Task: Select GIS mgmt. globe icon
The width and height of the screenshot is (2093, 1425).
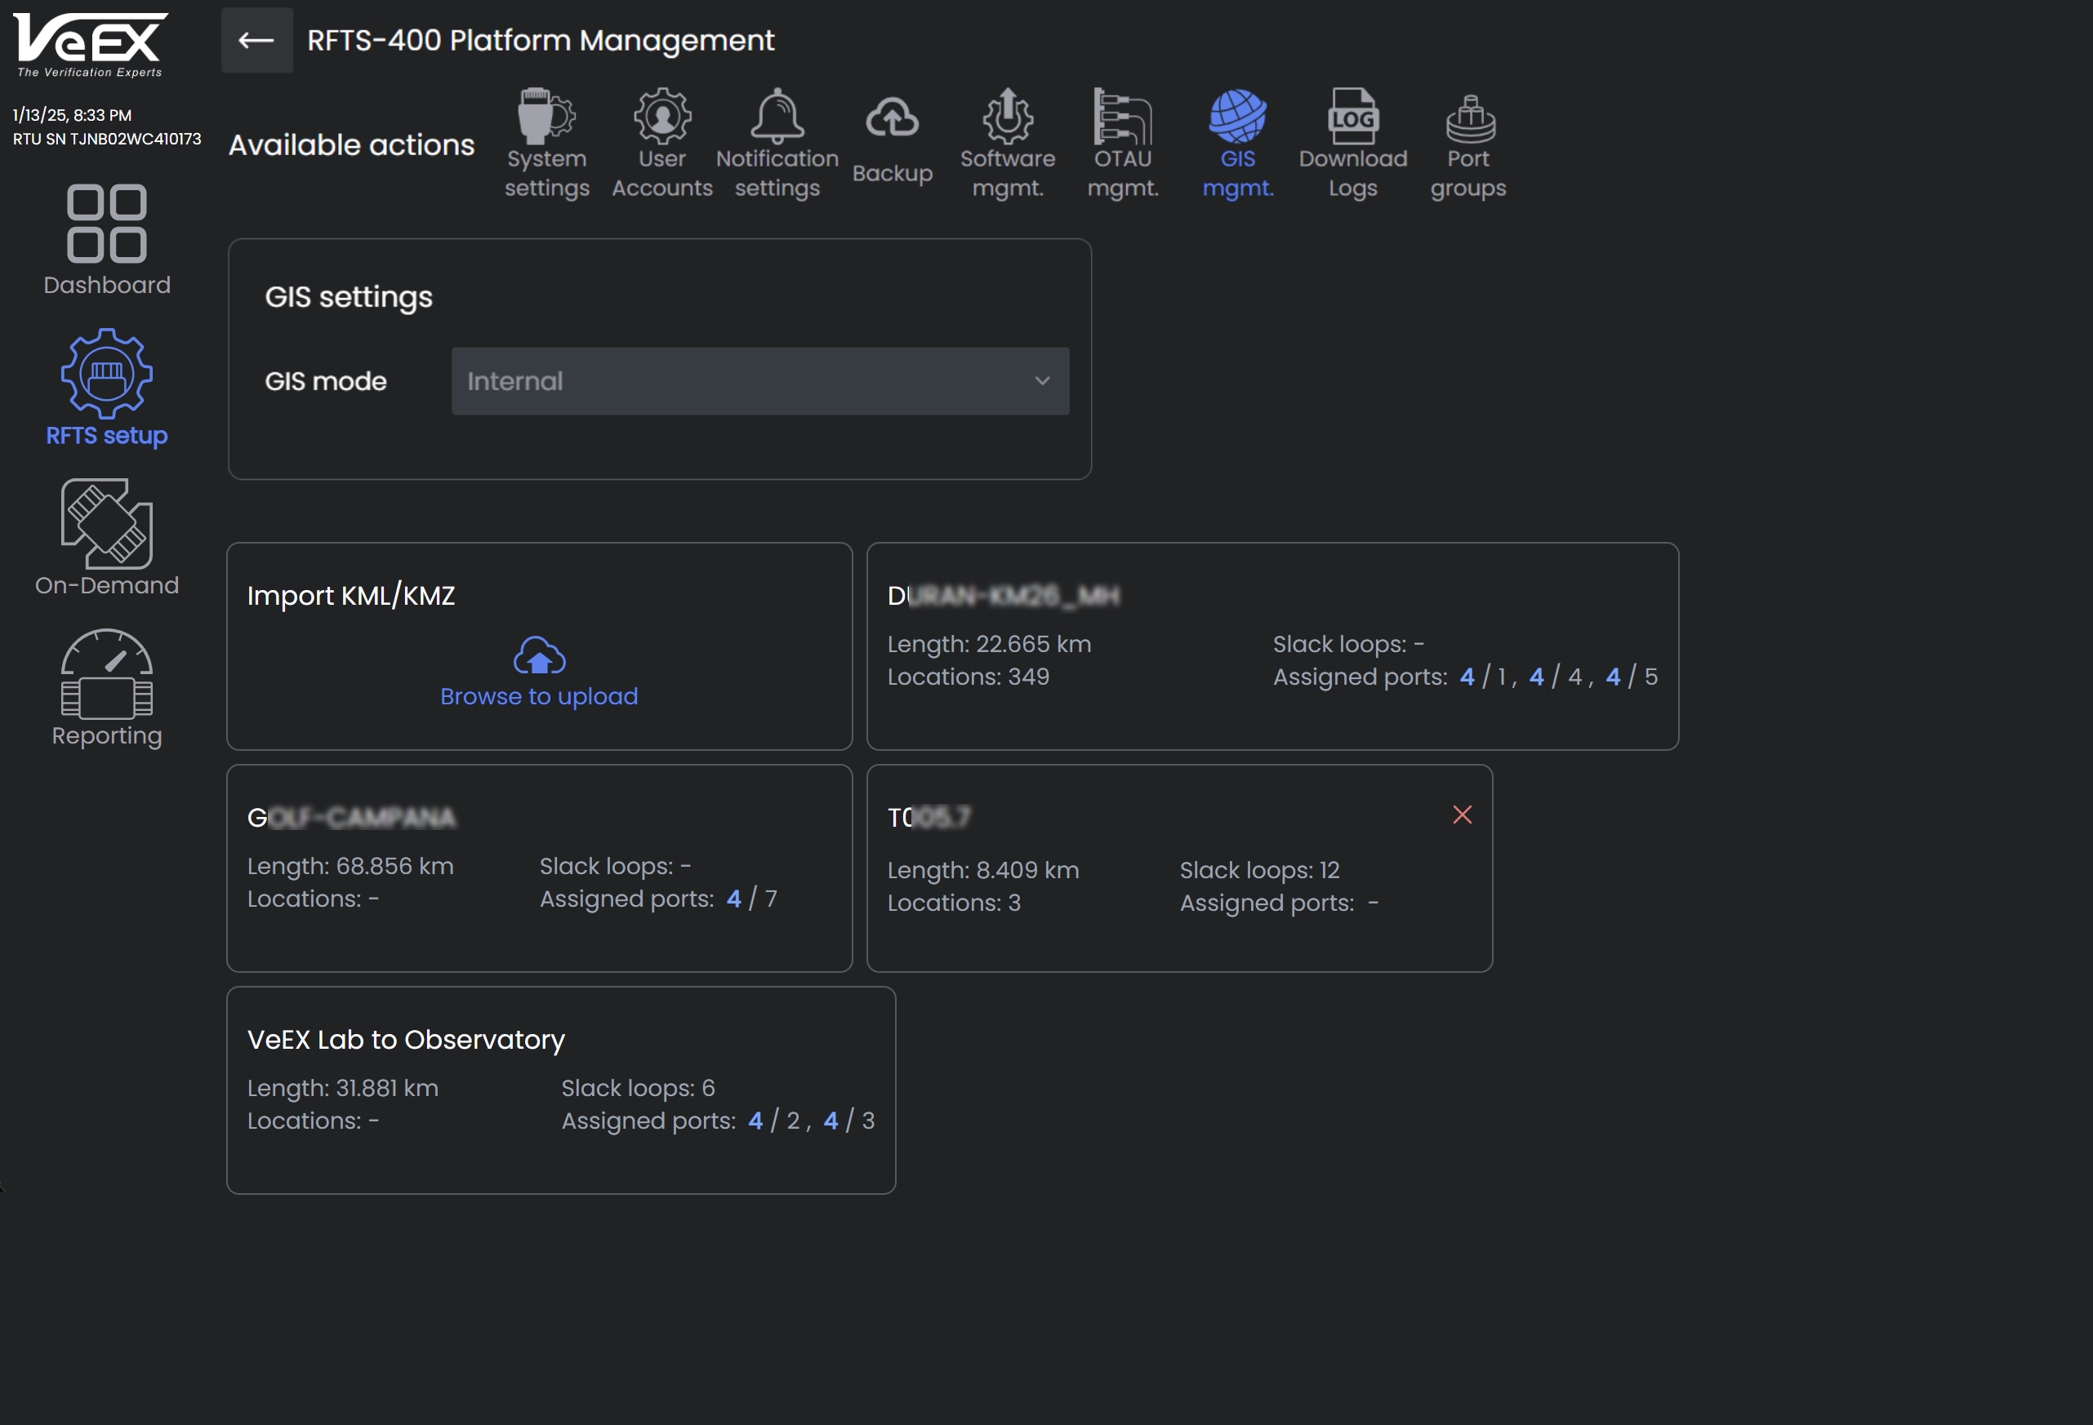Action: [1237, 117]
